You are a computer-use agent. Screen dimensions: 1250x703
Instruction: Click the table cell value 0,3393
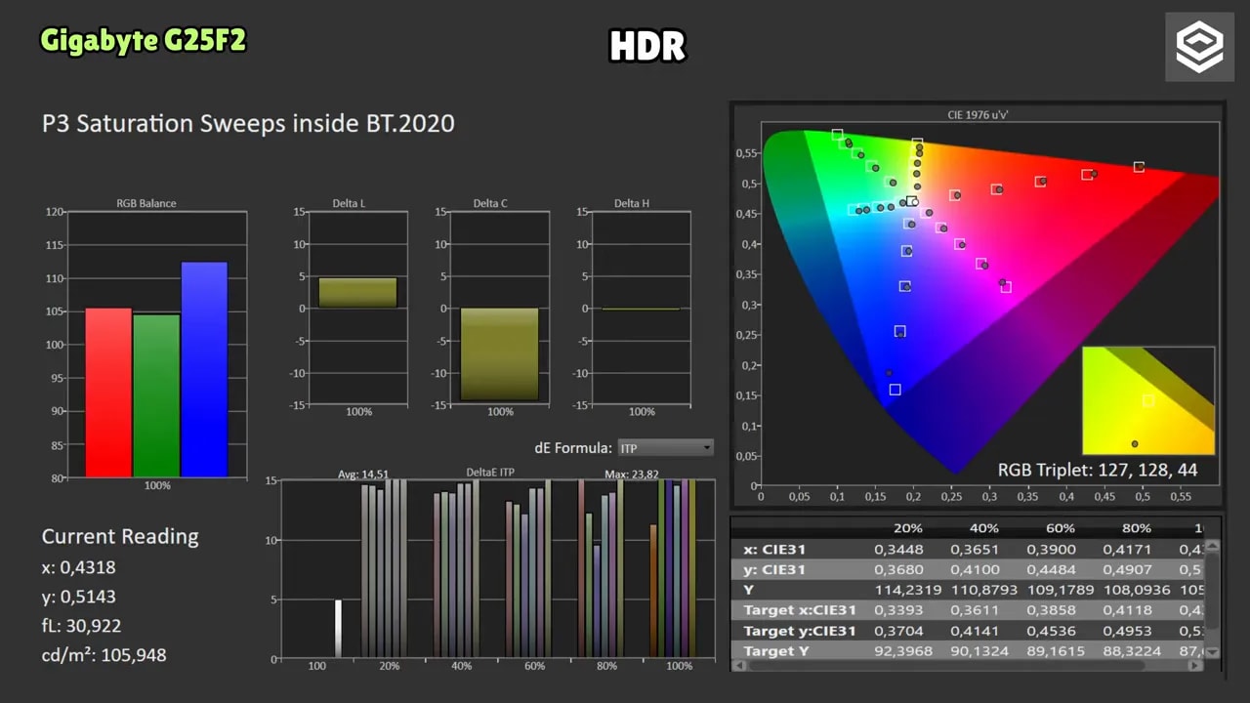898,611
